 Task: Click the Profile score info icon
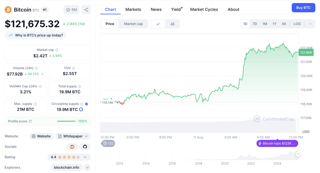[30, 121]
